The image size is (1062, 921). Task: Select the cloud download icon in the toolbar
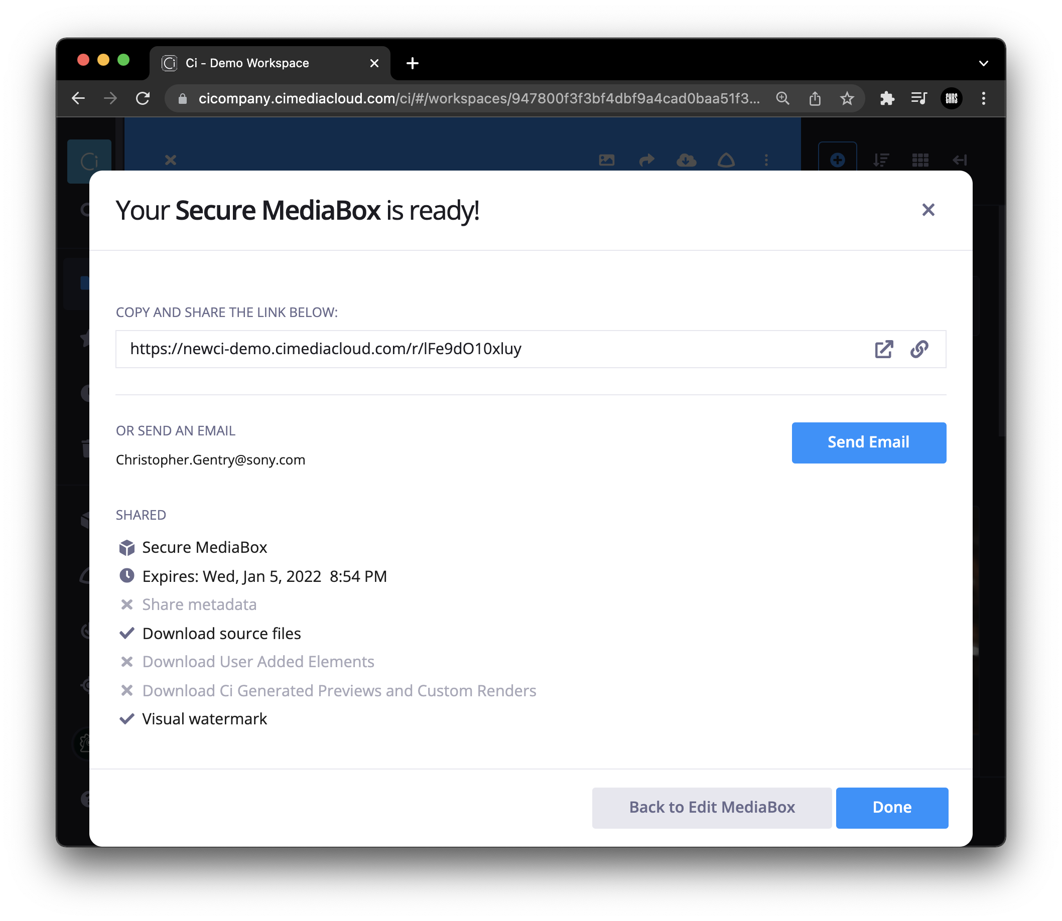click(686, 161)
